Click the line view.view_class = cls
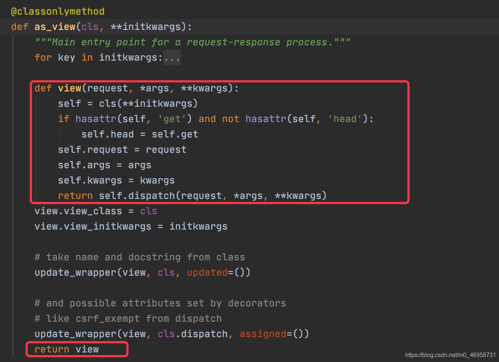The width and height of the screenshot is (499, 362). tap(96, 211)
